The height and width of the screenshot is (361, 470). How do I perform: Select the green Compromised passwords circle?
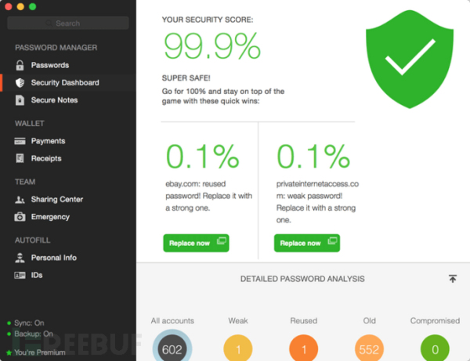tap(435, 348)
